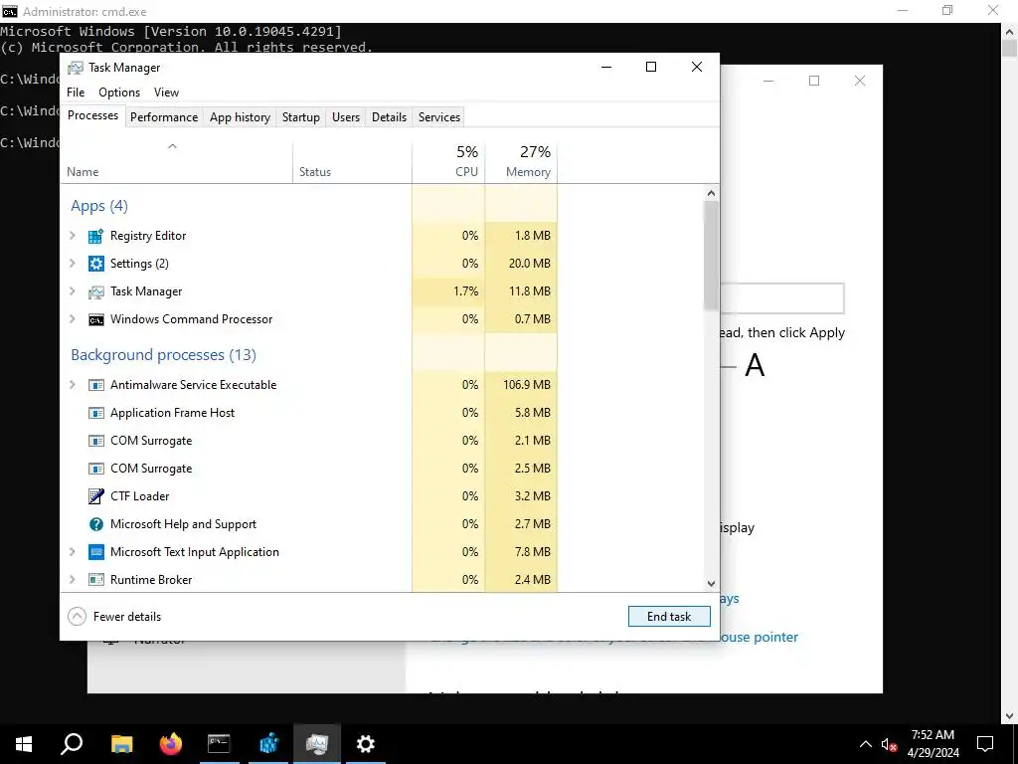Collapse with the Fewer details chevron
This screenshot has height=764, width=1018.
point(77,617)
